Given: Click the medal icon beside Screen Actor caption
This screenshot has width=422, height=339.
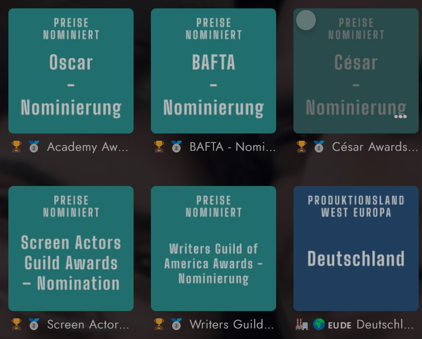Looking at the screenshot, I should (x=34, y=324).
